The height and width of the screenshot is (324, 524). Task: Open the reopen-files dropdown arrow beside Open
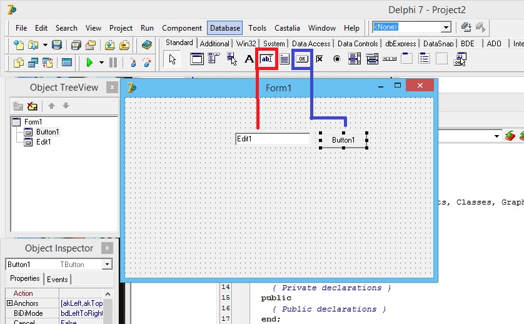[x=45, y=45]
